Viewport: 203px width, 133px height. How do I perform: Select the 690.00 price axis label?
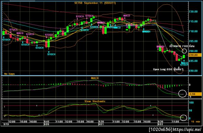click(193, 71)
